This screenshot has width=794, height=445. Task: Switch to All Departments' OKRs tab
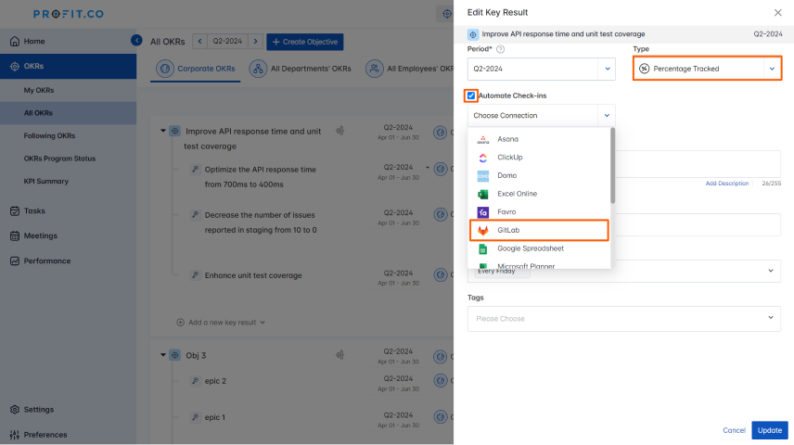coord(301,69)
